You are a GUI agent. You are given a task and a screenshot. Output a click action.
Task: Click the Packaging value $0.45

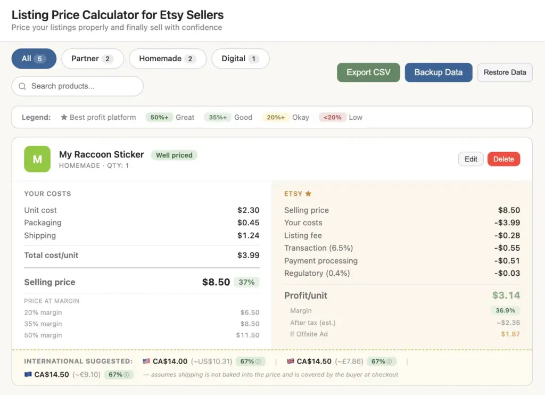tap(248, 223)
